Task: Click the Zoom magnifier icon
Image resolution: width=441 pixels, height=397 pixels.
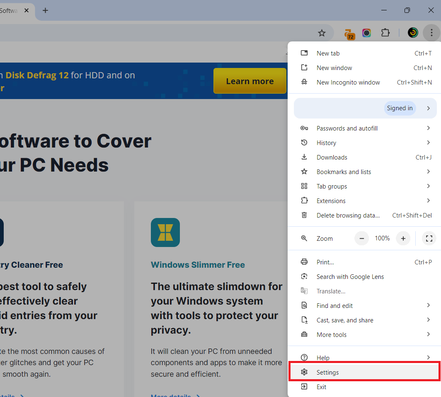Action: pos(304,238)
